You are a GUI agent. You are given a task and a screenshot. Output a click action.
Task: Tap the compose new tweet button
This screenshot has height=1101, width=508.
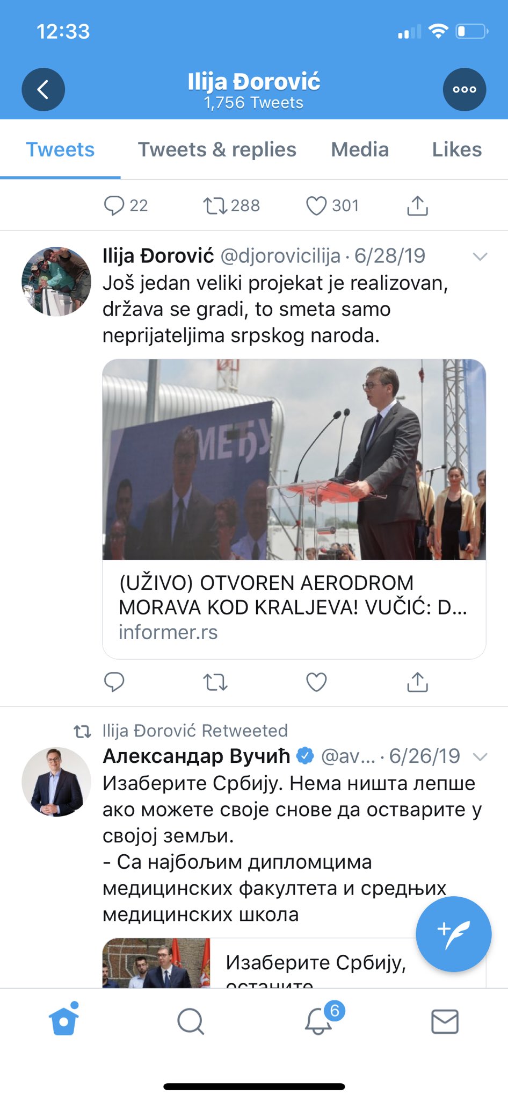[453, 934]
